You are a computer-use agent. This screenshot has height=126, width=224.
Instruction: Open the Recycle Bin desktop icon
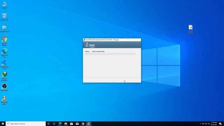tap(5, 16)
